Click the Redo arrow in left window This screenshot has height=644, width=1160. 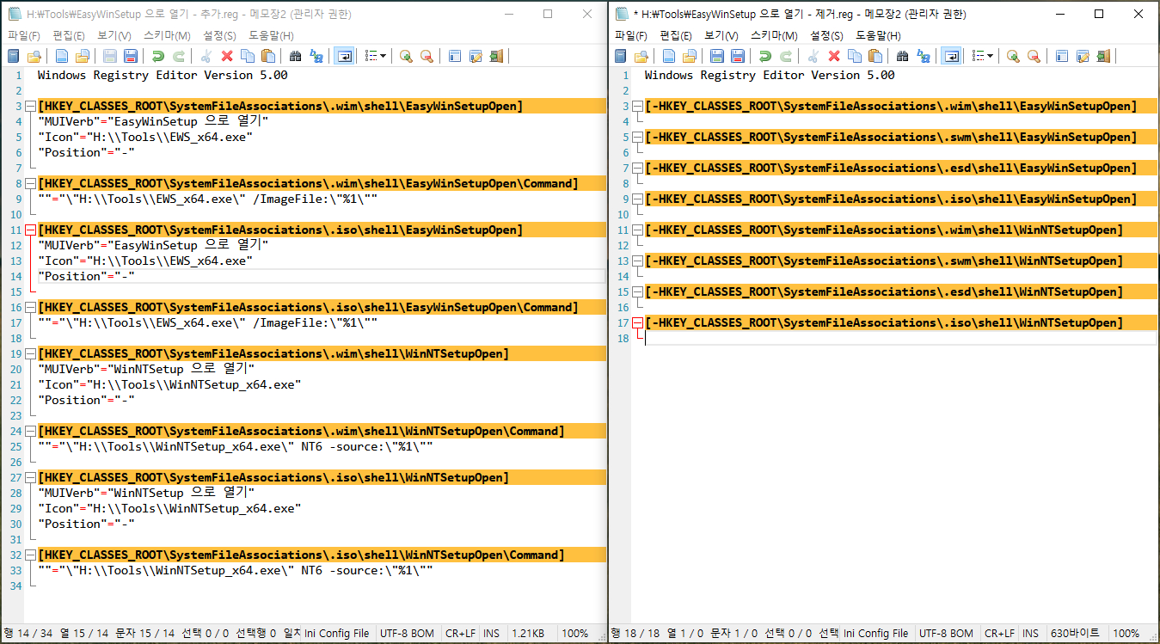point(179,56)
